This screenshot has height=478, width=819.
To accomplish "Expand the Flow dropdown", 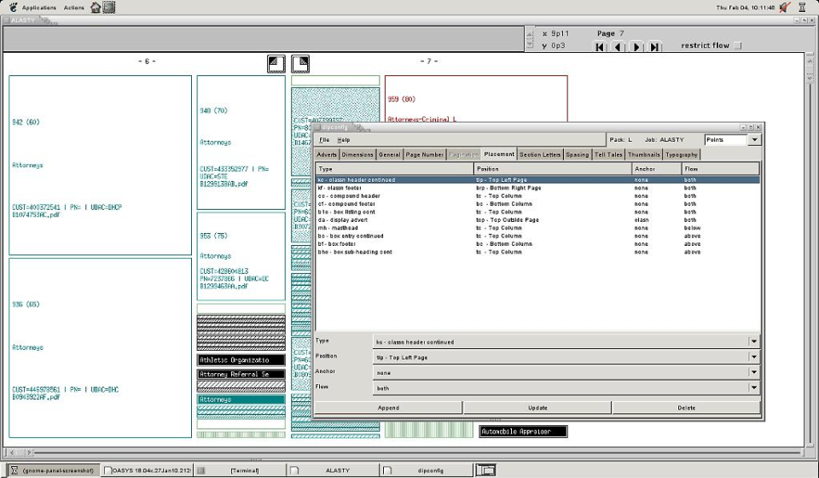I will [x=753, y=388].
